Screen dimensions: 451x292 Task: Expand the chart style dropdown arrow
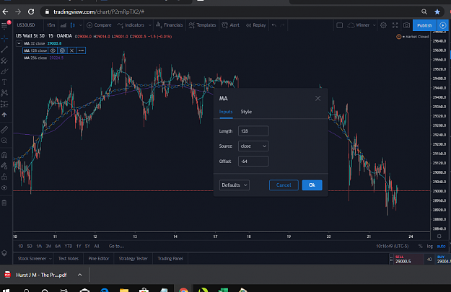(x=81, y=25)
